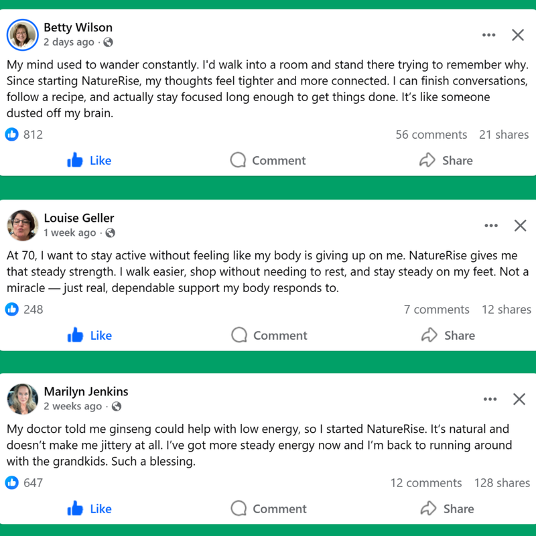View the 56 comments on Betty's post
Screen dimensions: 536x536
(431, 134)
